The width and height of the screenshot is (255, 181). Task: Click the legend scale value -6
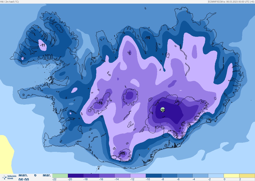tap(178, 179)
